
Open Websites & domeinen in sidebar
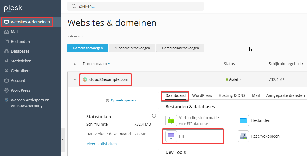point(30,22)
